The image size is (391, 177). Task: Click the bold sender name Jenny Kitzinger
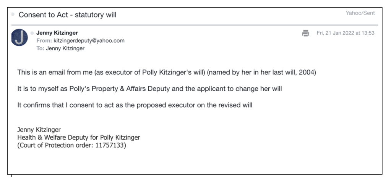pyautogui.click(x=56, y=33)
